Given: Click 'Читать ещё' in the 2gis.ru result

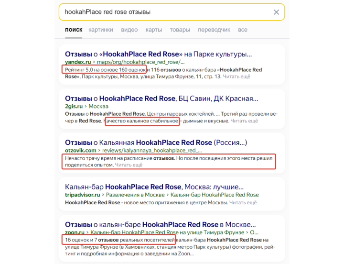Looking at the screenshot, I should [244, 121].
